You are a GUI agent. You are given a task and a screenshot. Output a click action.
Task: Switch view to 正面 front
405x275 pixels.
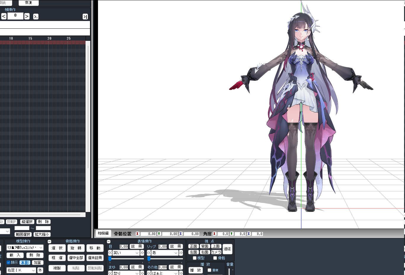pyautogui.click(x=194, y=246)
